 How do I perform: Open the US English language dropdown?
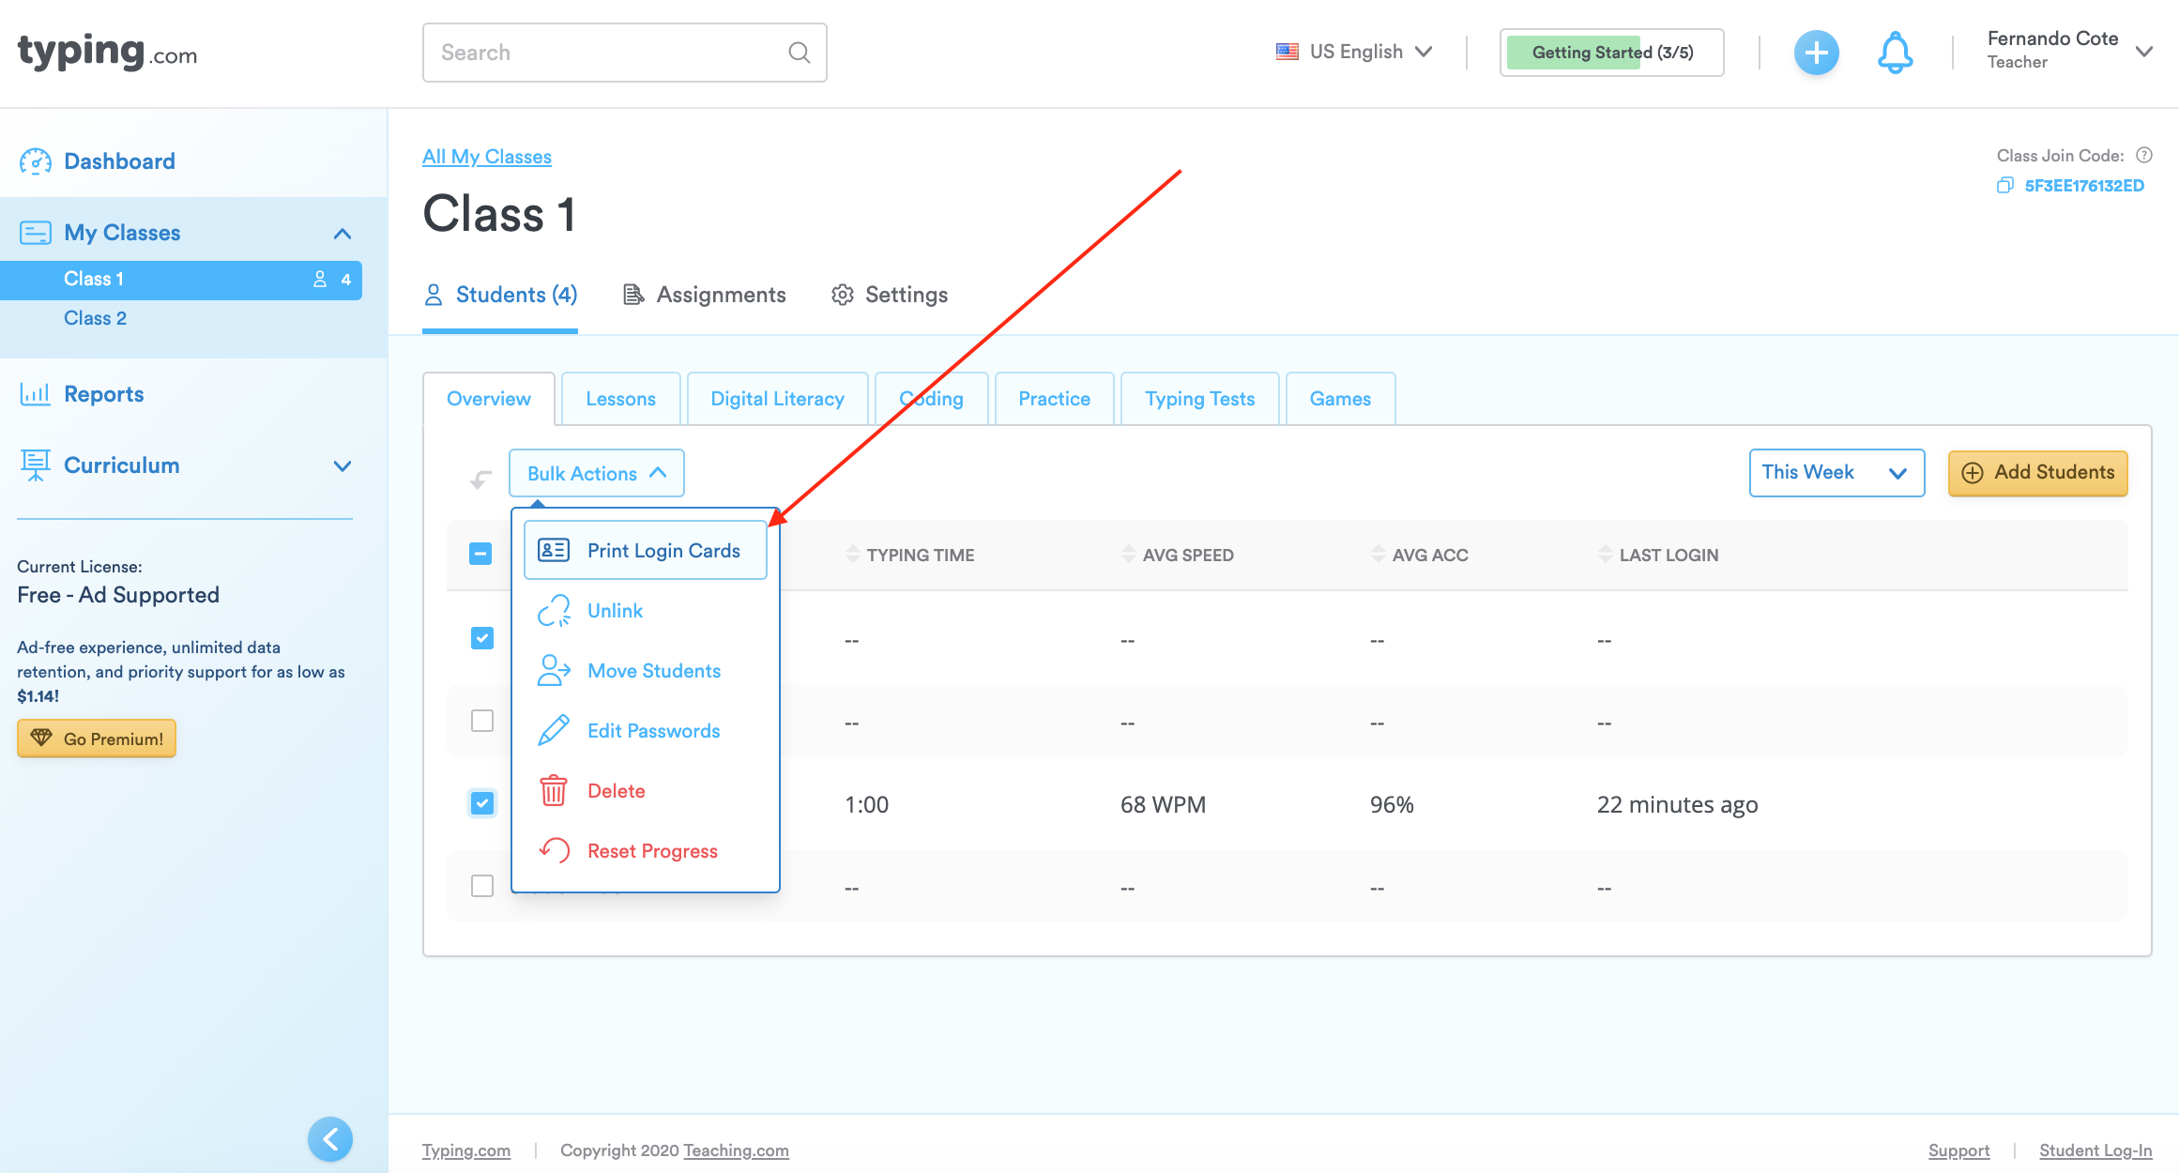click(1355, 53)
